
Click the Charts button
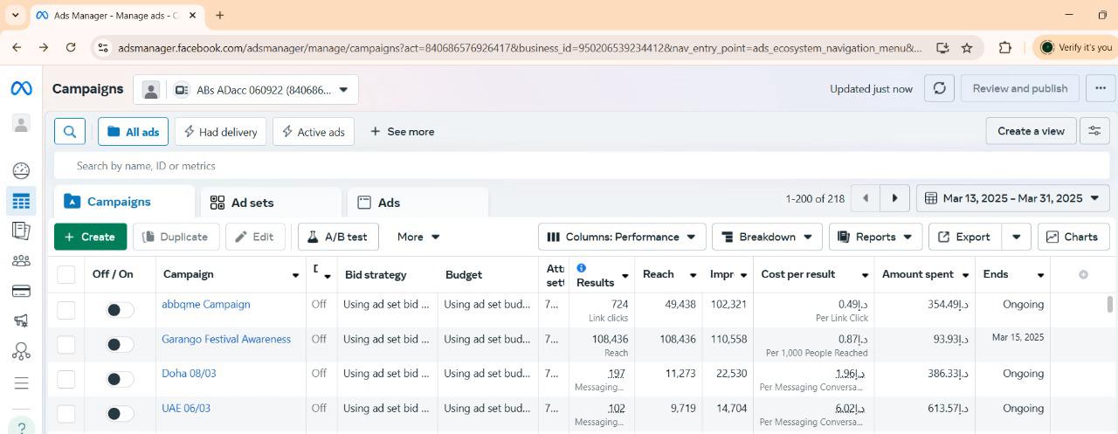coord(1073,237)
